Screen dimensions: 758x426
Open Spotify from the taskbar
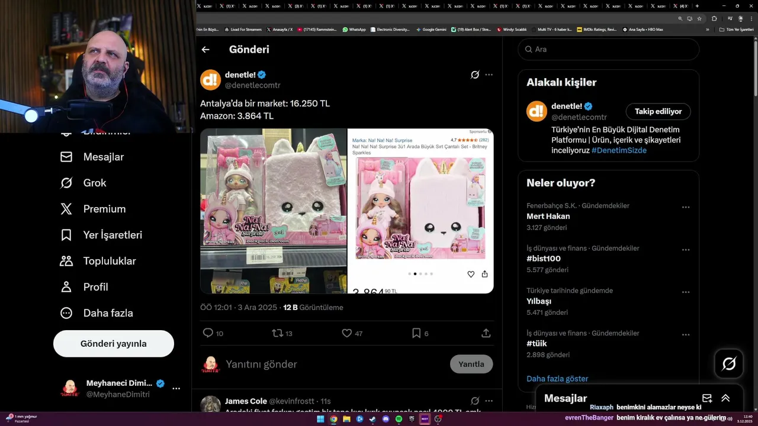399,419
